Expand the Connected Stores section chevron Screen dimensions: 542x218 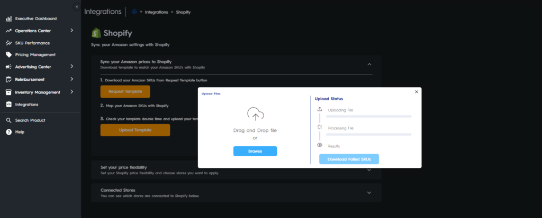coord(369,193)
